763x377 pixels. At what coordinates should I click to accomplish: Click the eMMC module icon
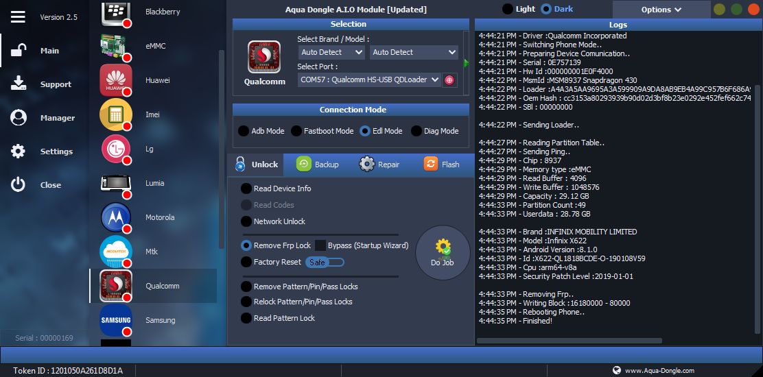[116, 46]
